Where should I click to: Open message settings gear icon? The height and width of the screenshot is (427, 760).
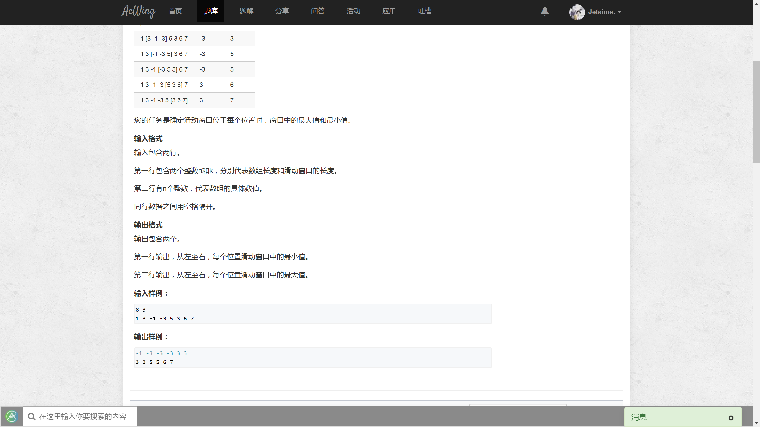tap(731, 418)
